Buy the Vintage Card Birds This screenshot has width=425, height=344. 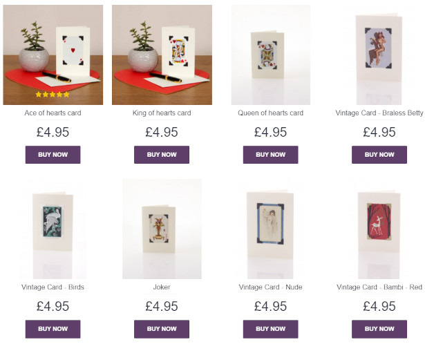point(53,329)
